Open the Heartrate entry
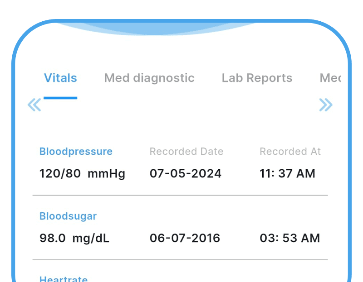This screenshot has height=282, width=363. pos(64,278)
